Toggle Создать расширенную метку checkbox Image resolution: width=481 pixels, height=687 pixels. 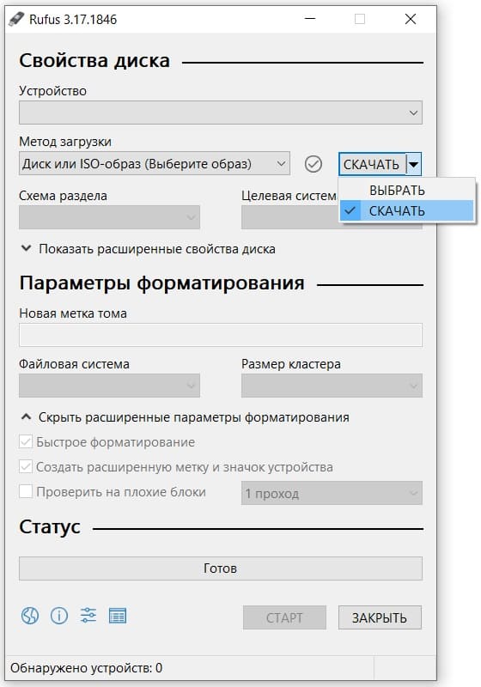tap(26, 466)
